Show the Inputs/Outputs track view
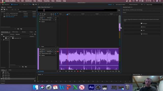This screenshot has width=163, height=91. click(38, 14)
